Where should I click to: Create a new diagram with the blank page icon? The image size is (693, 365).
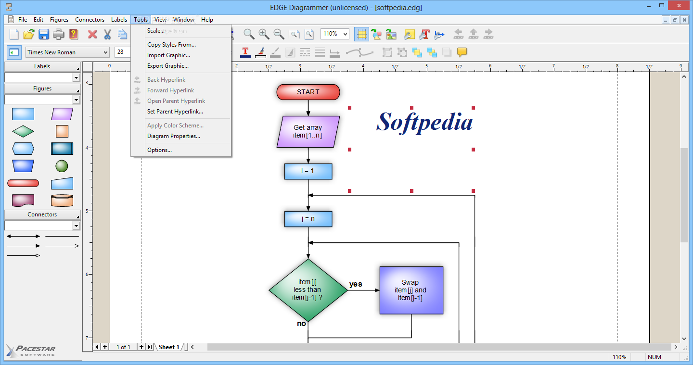[14, 34]
